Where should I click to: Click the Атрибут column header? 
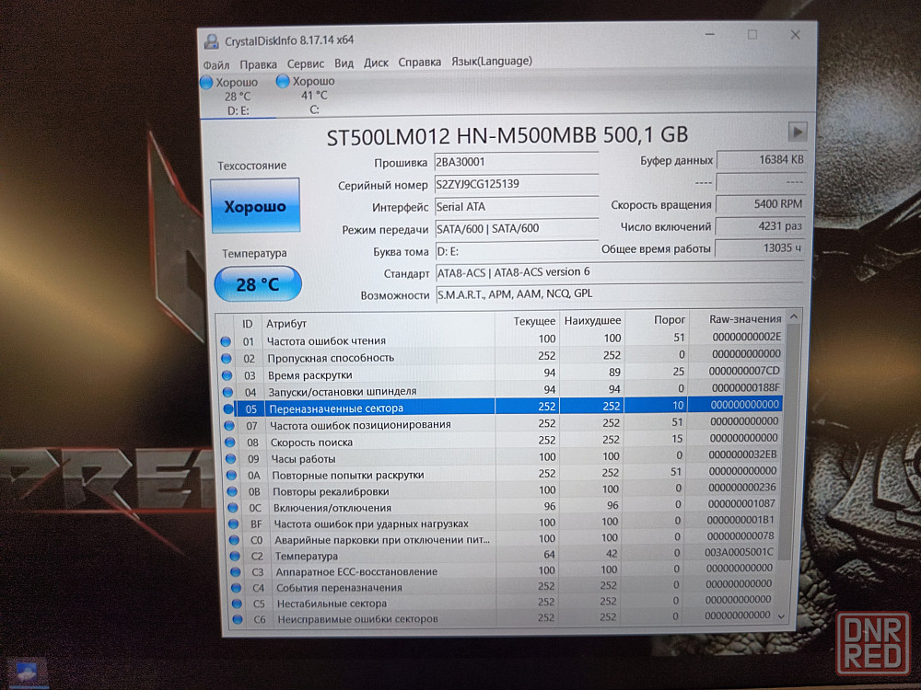tap(286, 324)
